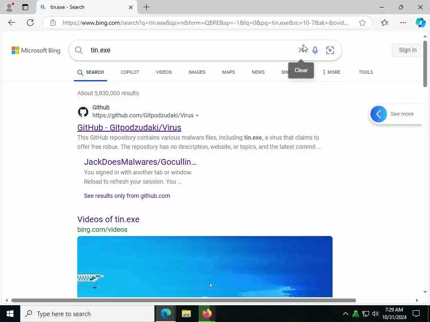The height and width of the screenshot is (322, 430).
Task: Expand the MORE menu
Action: tap(331, 72)
